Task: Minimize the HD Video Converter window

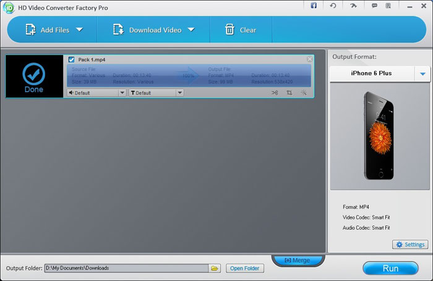Action: click(x=409, y=6)
